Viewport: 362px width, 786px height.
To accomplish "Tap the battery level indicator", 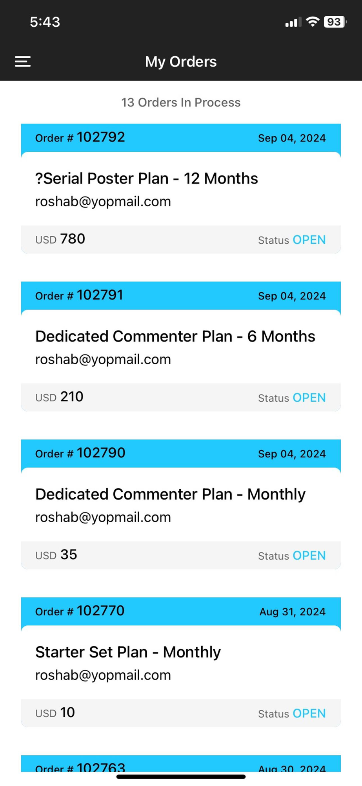I will point(335,22).
